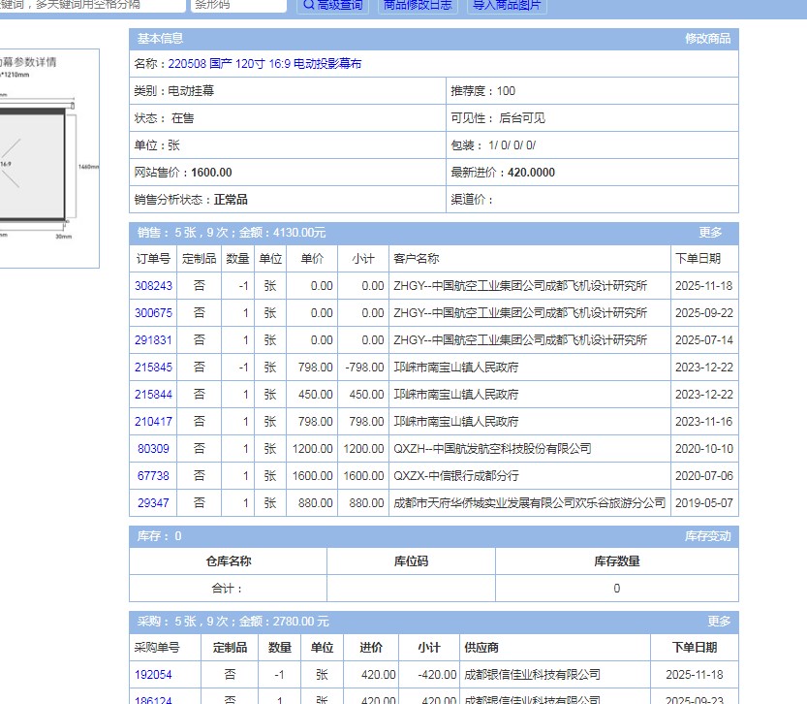The image size is (807, 704).
Task: Click 更多 in the 采购 section header
Action: [x=718, y=622]
